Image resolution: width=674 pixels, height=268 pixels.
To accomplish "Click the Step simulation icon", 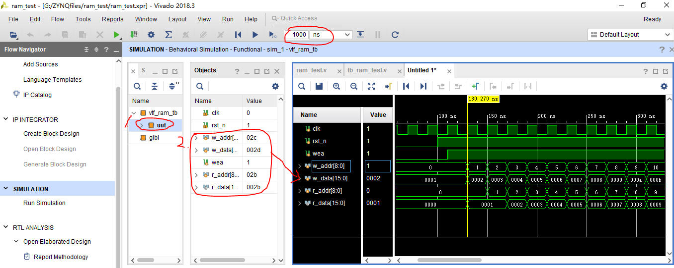I will point(360,35).
